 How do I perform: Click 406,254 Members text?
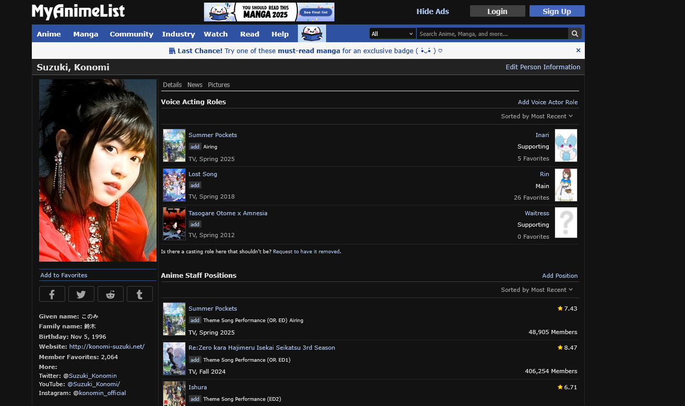[551, 371]
